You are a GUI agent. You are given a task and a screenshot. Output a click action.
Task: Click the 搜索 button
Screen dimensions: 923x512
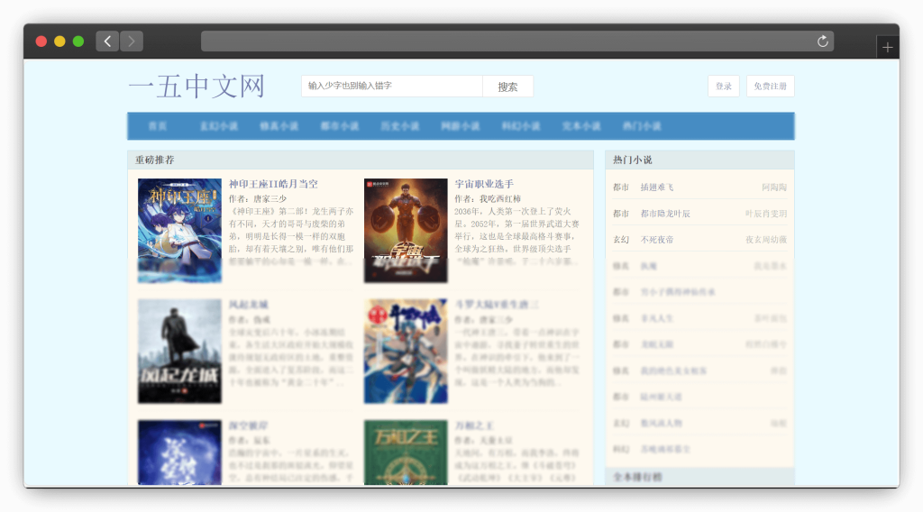coord(507,87)
